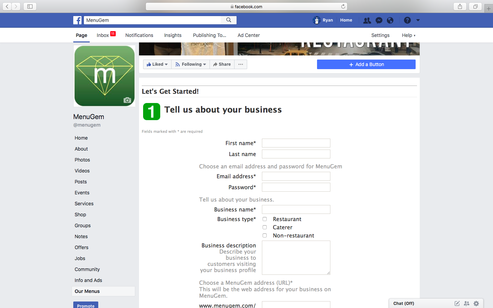The width and height of the screenshot is (493, 308).
Task: Open the Messenger icon
Action: coord(379,21)
